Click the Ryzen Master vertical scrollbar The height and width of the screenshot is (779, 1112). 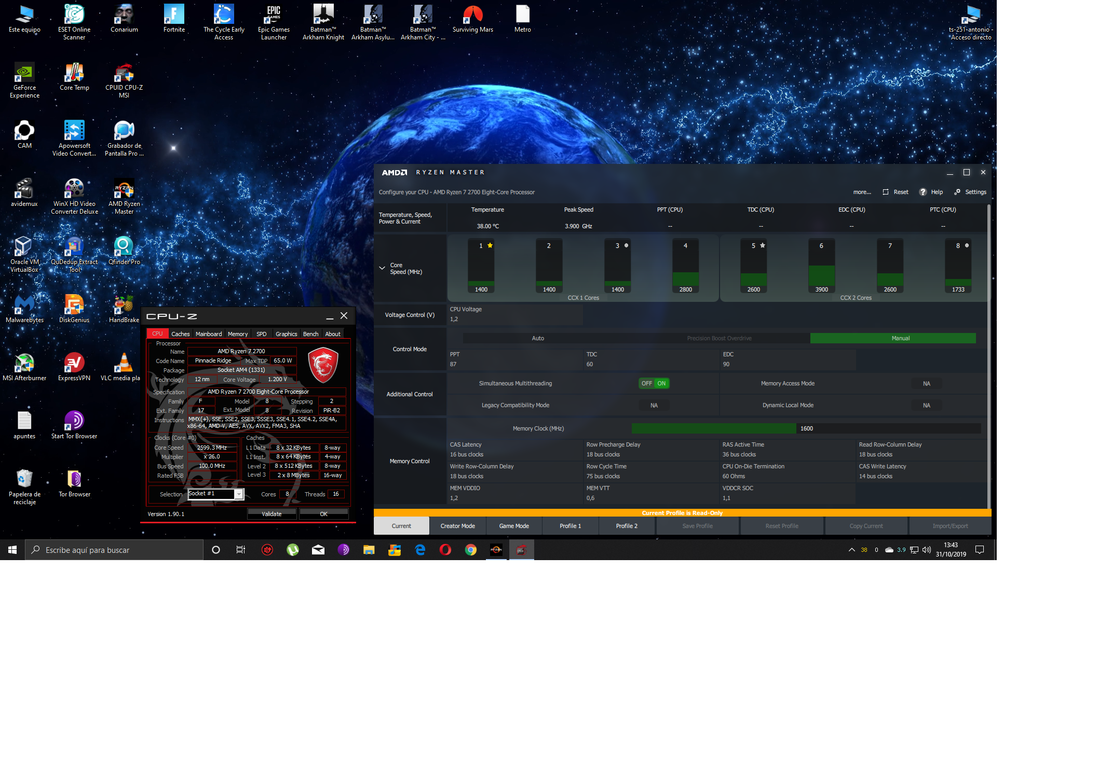click(x=988, y=355)
